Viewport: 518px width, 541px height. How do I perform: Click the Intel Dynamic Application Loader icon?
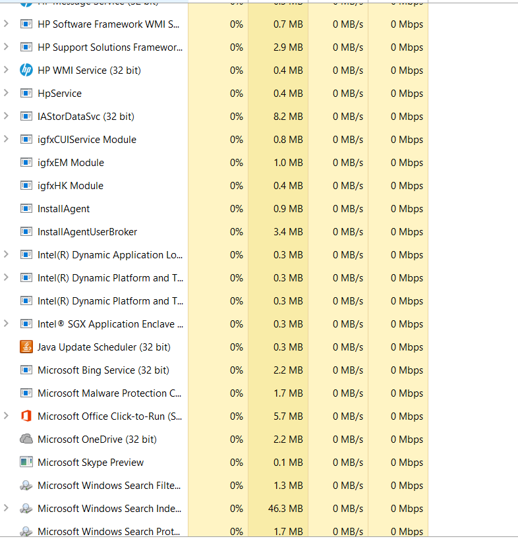[x=26, y=255]
